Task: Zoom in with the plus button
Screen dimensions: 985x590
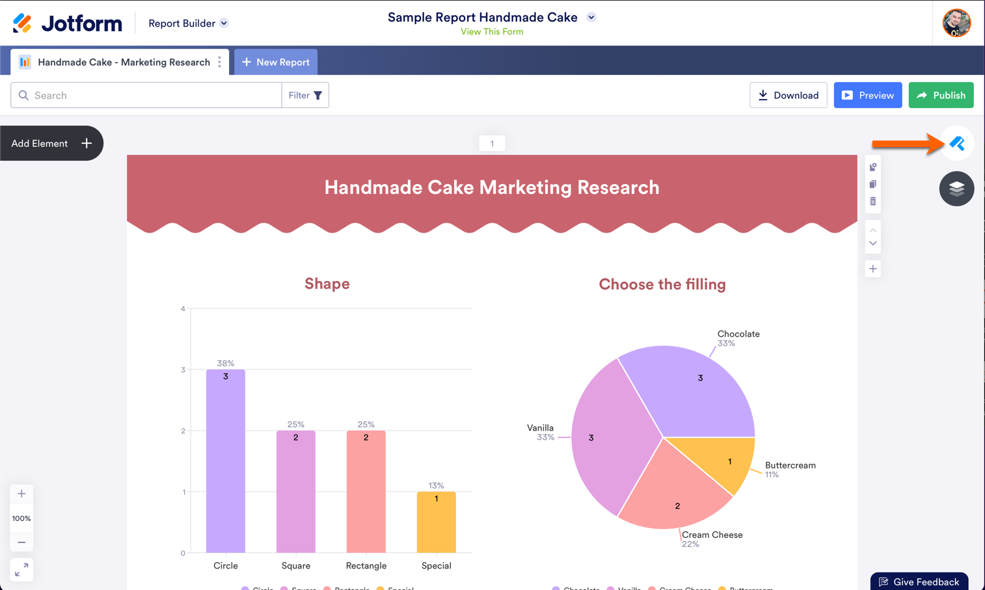Action: 21,494
